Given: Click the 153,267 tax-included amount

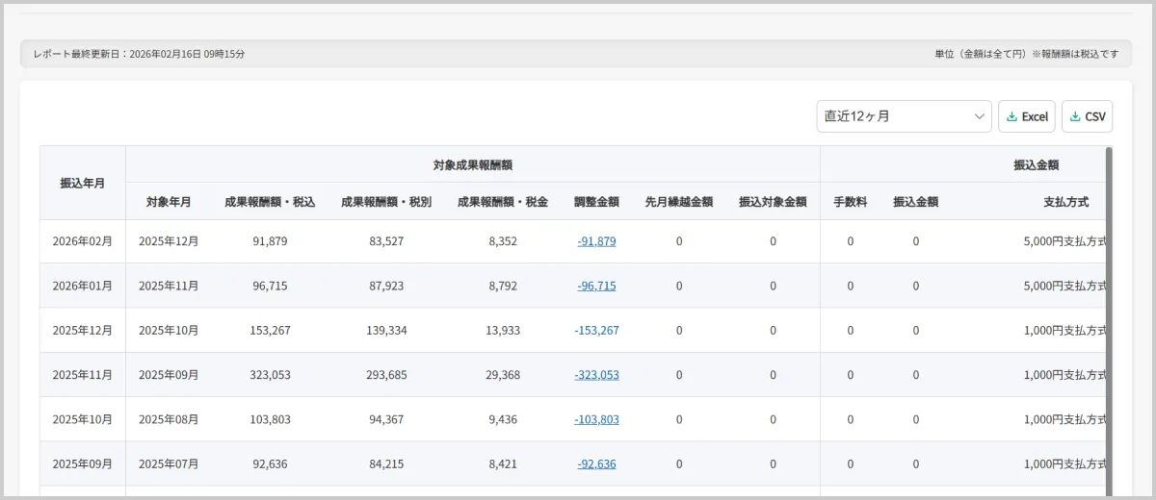Looking at the screenshot, I should click(270, 330).
